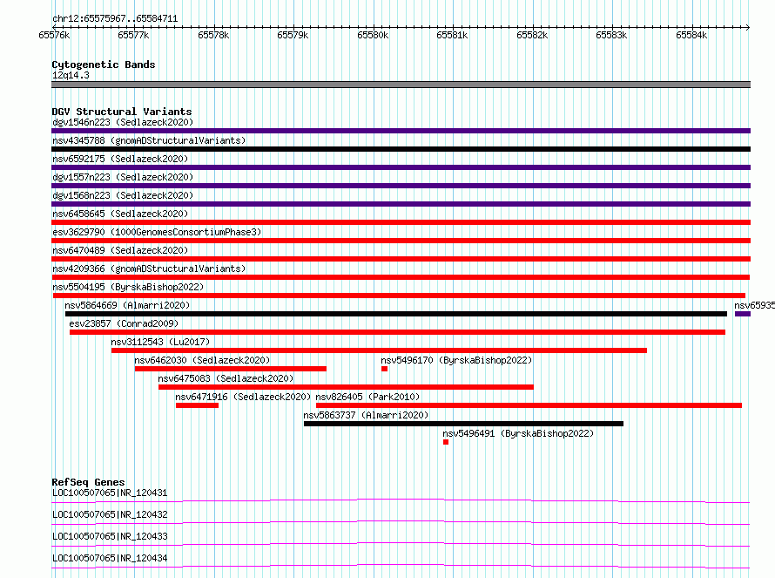Click the tiny red marker under nsv5496170

(385, 369)
